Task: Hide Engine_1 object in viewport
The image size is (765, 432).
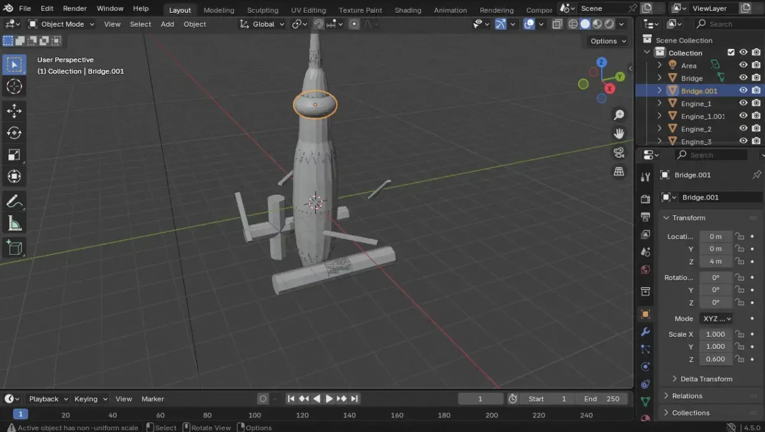Action: pos(743,103)
